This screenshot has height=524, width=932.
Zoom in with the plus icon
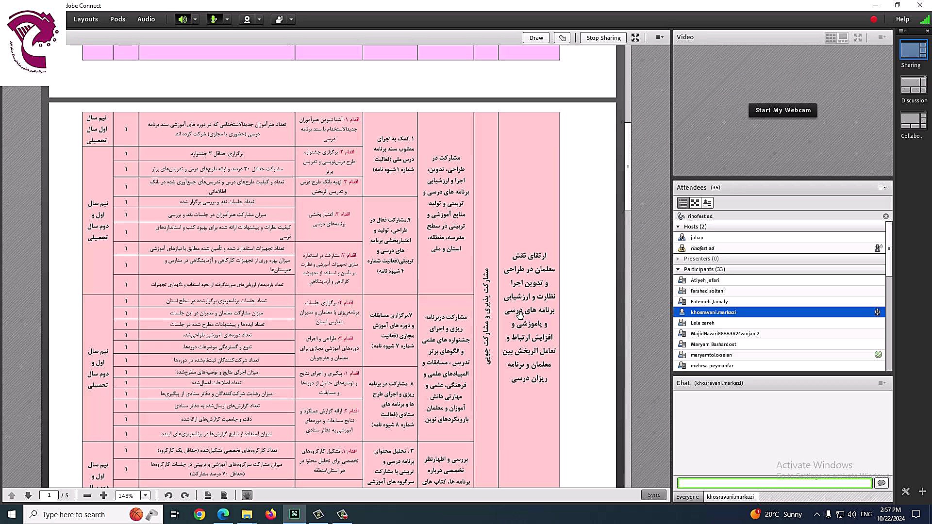(x=103, y=495)
